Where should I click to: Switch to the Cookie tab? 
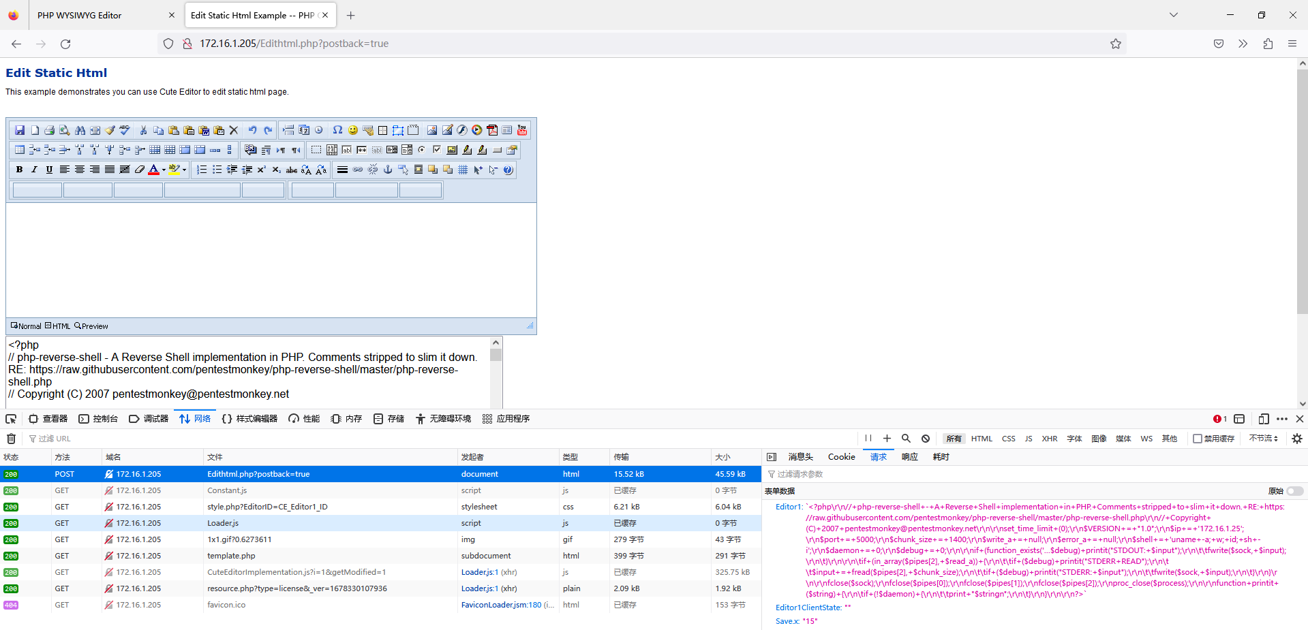click(841, 457)
